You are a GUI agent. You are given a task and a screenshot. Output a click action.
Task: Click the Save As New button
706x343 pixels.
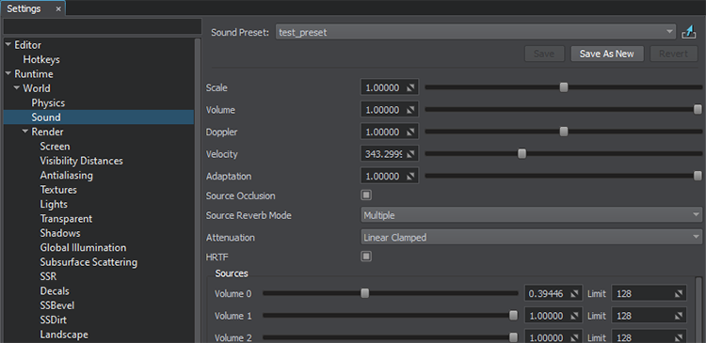(x=607, y=54)
